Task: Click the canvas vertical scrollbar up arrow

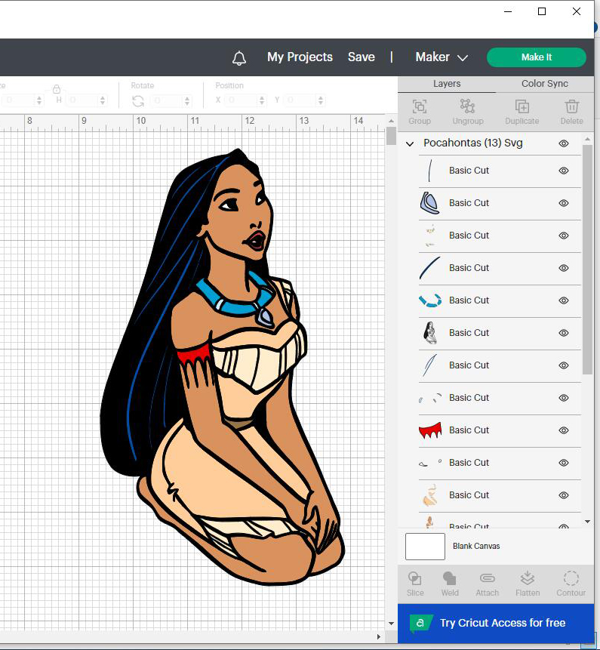Action: [391, 121]
